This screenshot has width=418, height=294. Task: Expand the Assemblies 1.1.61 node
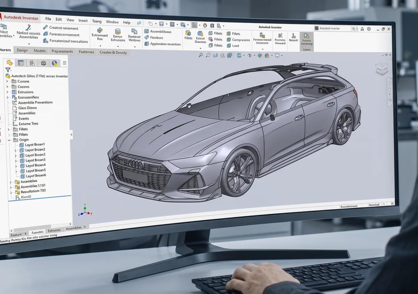point(11,187)
